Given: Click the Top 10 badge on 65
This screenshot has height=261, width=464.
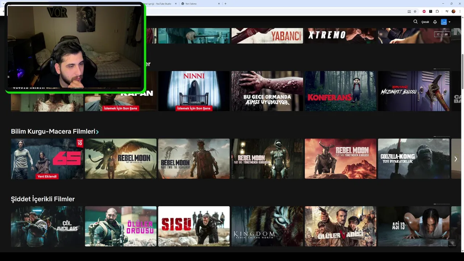Looking at the screenshot, I should tap(80, 143).
